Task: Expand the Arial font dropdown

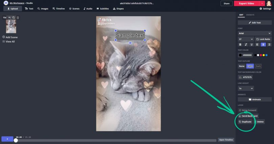Action: point(254,33)
